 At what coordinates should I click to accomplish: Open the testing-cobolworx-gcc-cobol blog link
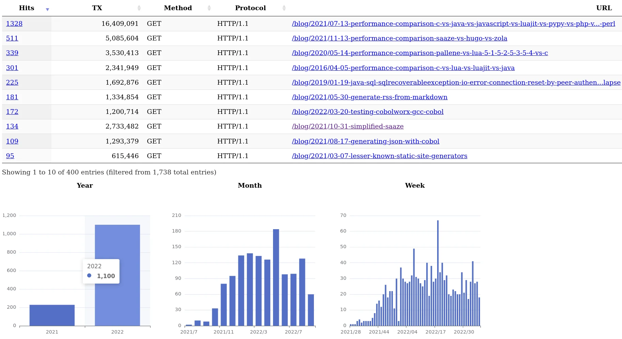point(367,112)
